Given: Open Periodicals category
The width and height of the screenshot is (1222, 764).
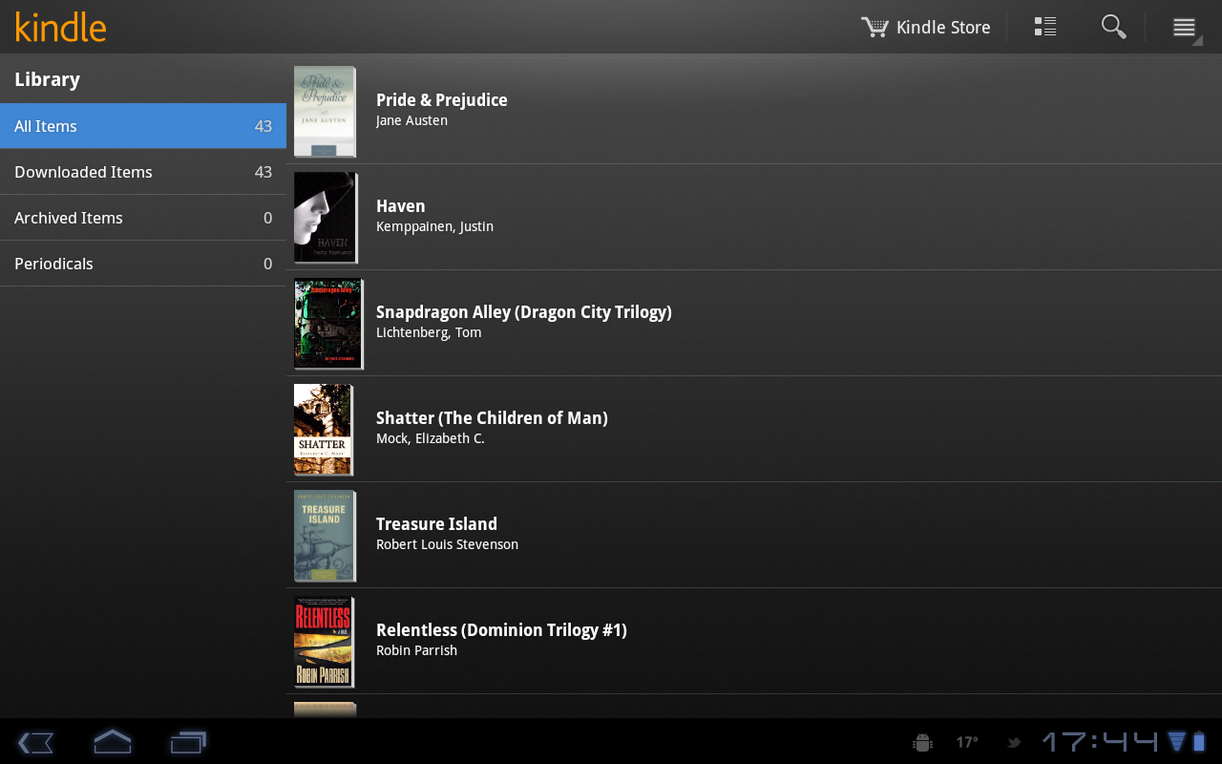Looking at the screenshot, I should (143, 264).
